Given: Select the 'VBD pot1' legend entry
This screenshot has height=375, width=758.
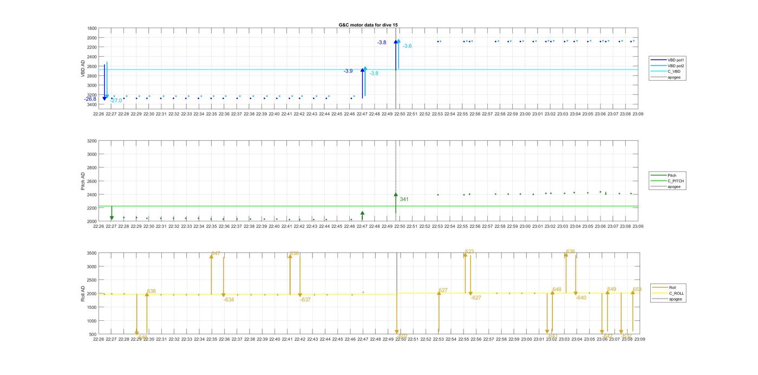Looking at the screenshot, I should 676,60.
